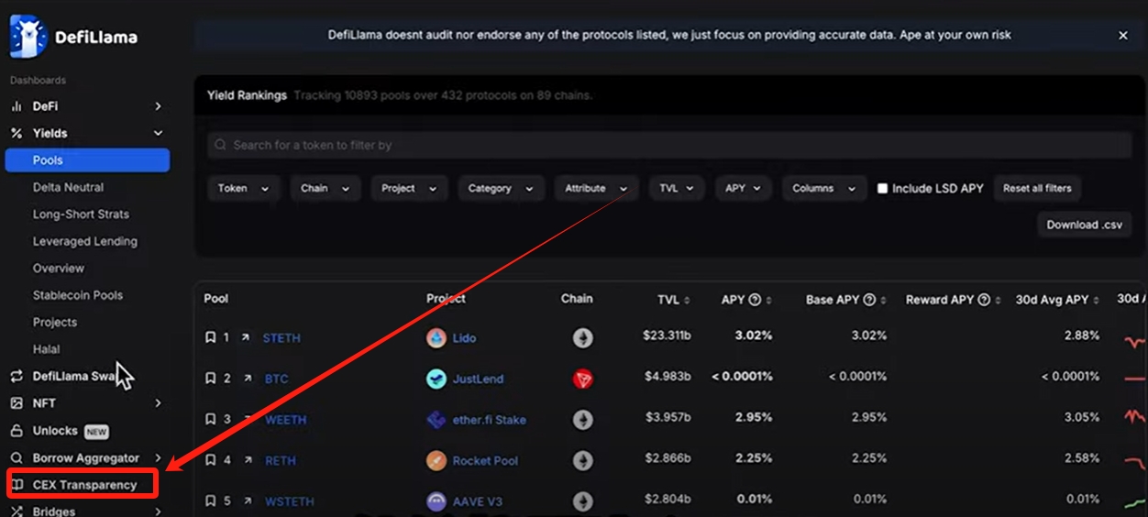The image size is (1148, 517).
Task: Close the disclaimer banner
Action: click(x=1123, y=35)
